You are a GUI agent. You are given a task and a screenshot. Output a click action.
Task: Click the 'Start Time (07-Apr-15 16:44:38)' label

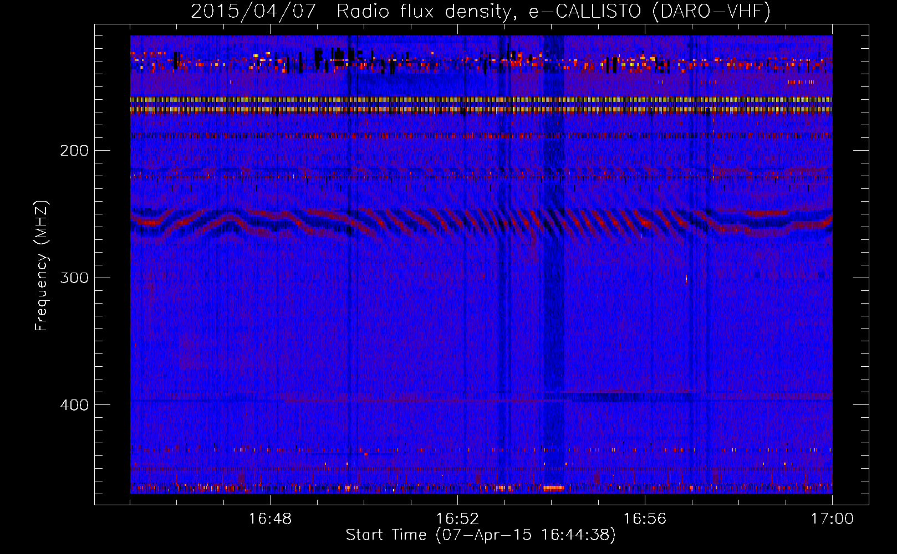tap(481, 535)
